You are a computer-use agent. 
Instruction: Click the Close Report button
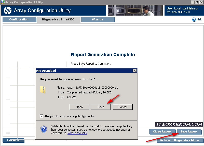(162, 132)
